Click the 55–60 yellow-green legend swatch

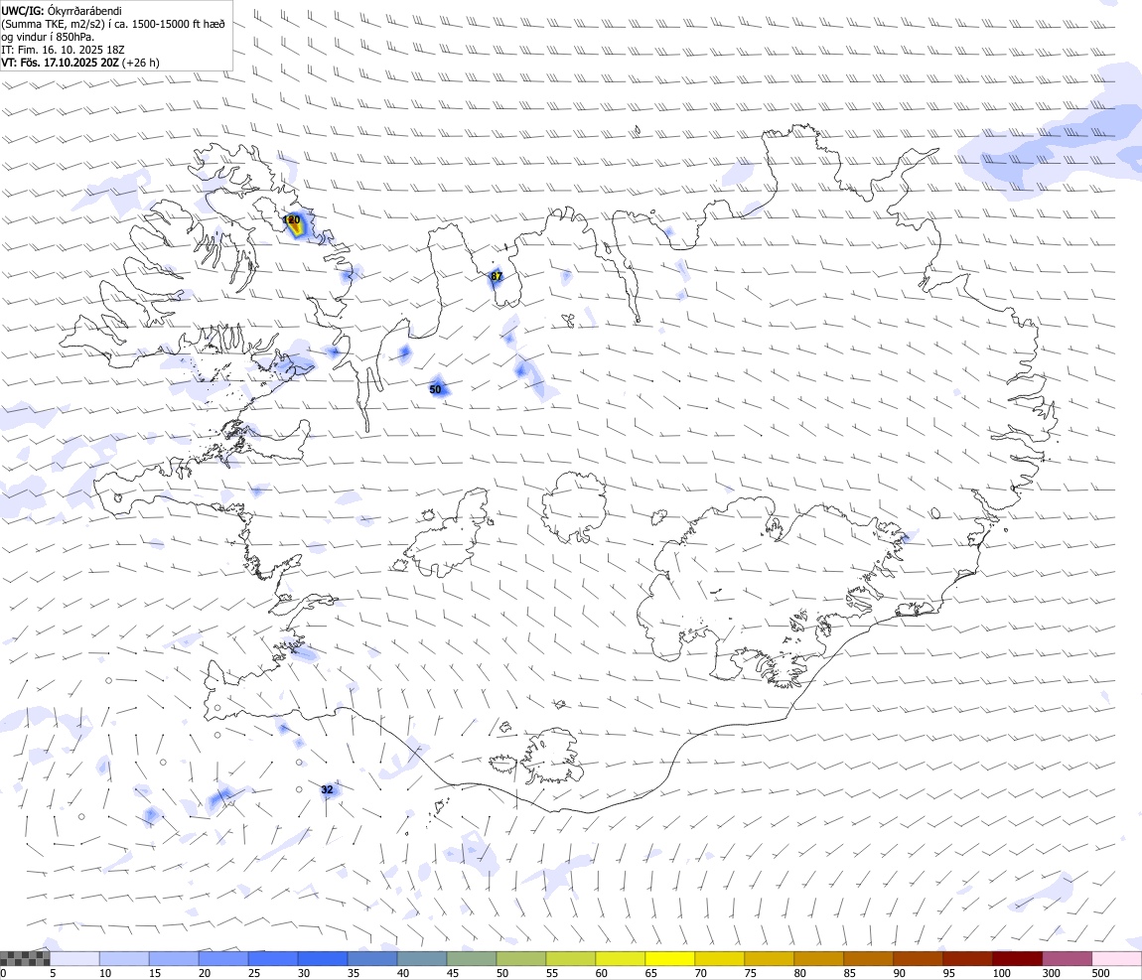571,958
